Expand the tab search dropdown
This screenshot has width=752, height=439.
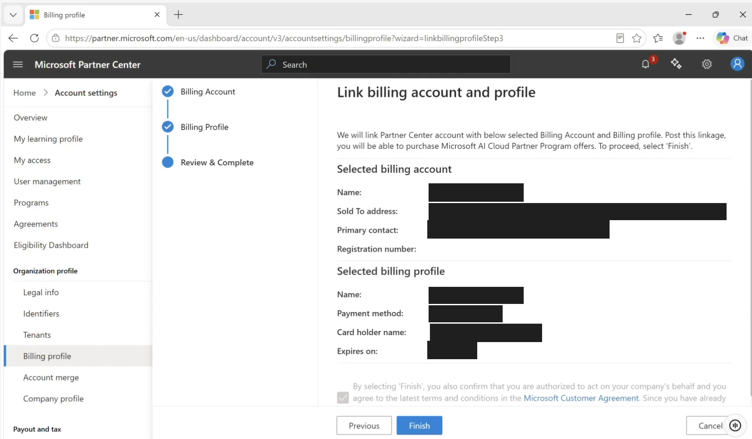(13, 15)
